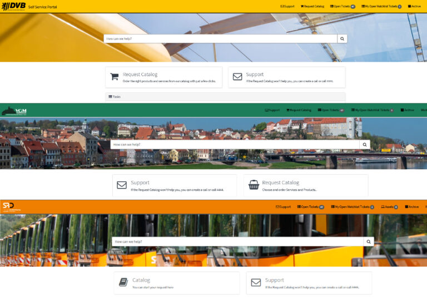The height and width of the screenshot is (297, 427).
Task: Click the shopping cart Request Catalog icon
Action: click(x=115, y=77)
